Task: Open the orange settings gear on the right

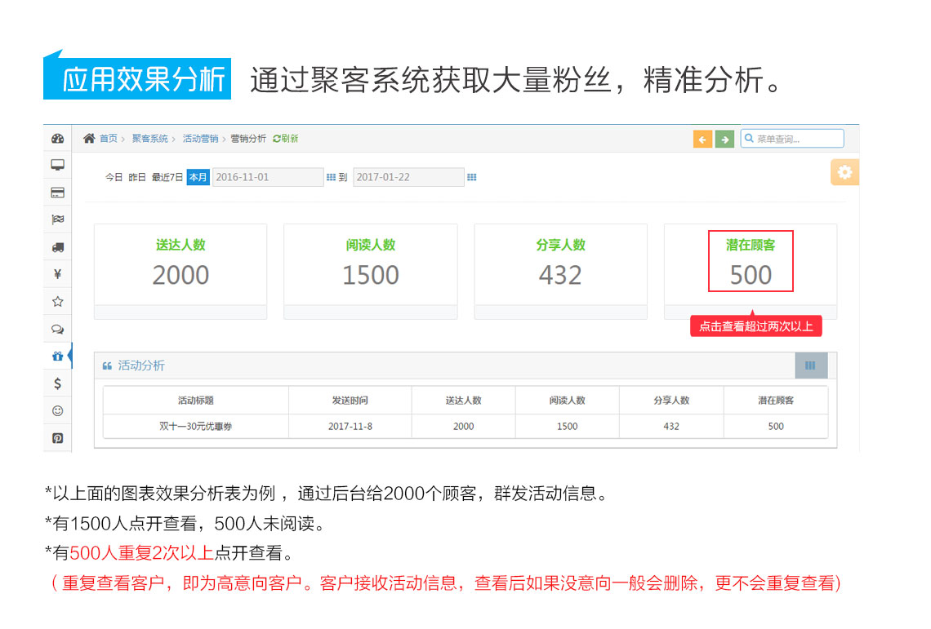Action: (844, 172)
